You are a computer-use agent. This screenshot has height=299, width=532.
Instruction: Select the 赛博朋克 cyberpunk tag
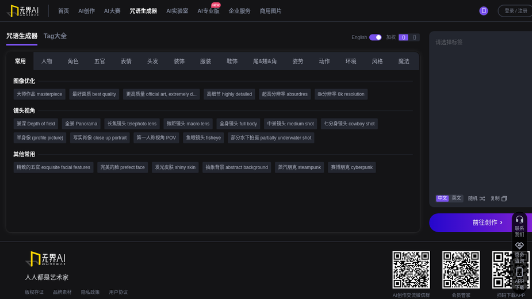pyautogui.click(x=351, y=167)
